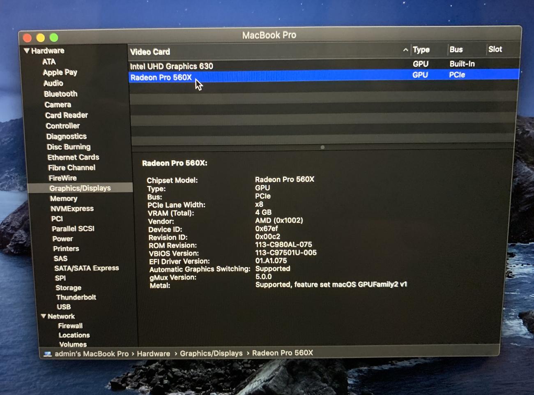Click the Metal feature set value
The height and width of the screenshot is (395, 534).
tap(331, 284)
